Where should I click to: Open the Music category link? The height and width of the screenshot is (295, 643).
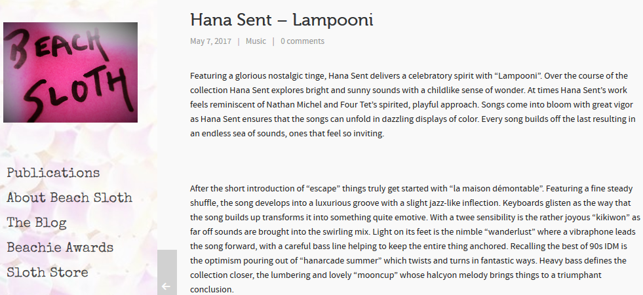tap(256, 41)
